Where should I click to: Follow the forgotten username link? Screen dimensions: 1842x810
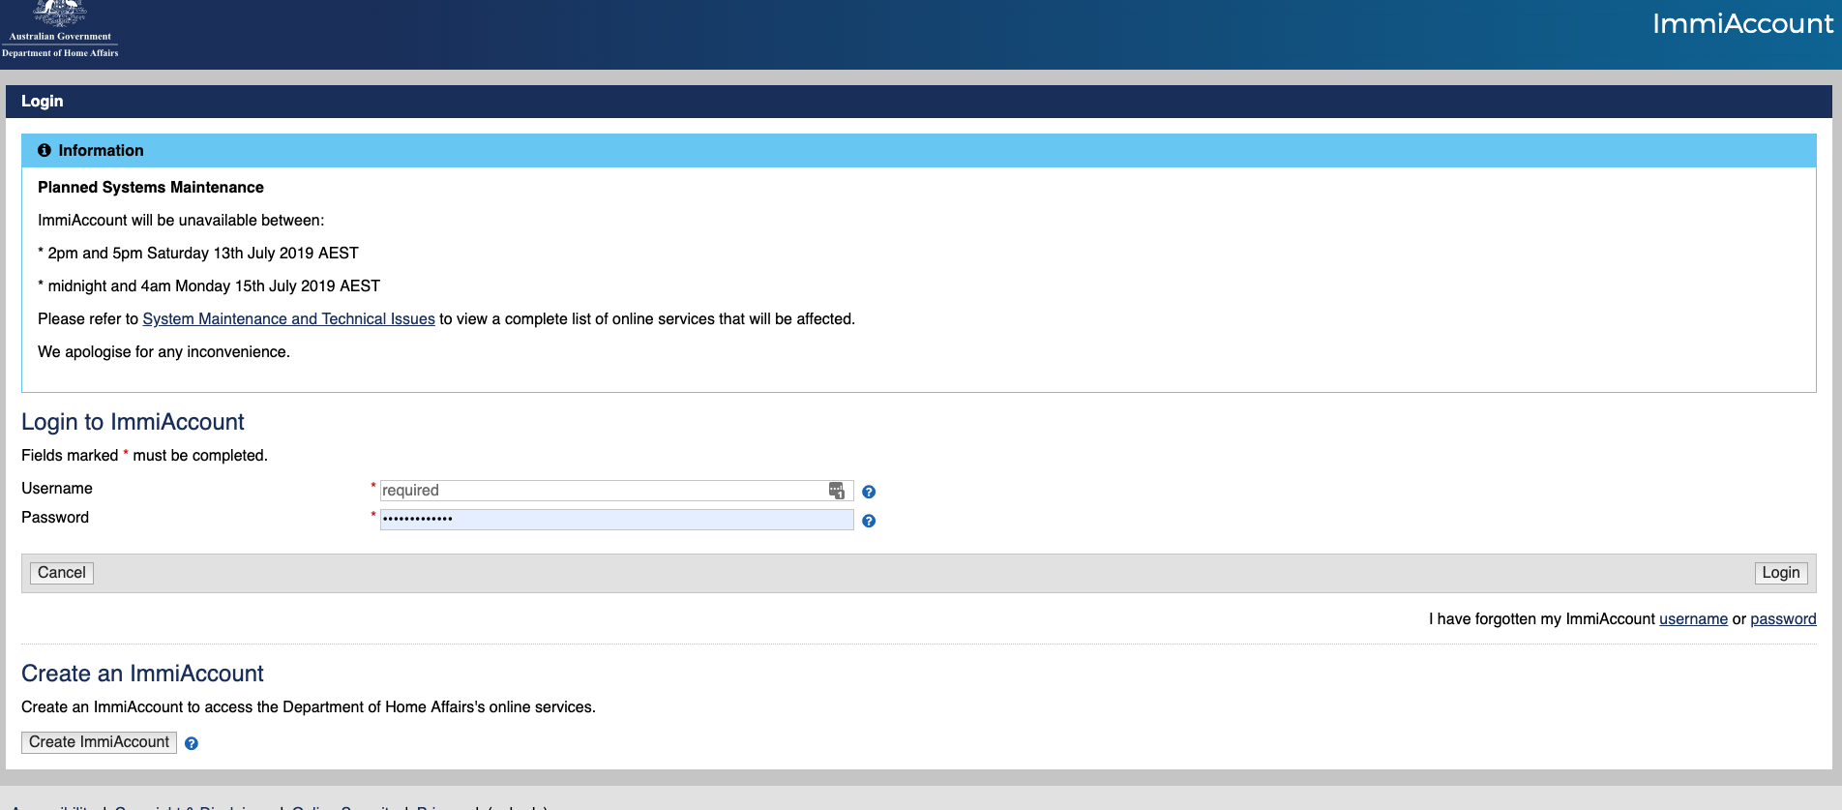(x=1693, y=619)
